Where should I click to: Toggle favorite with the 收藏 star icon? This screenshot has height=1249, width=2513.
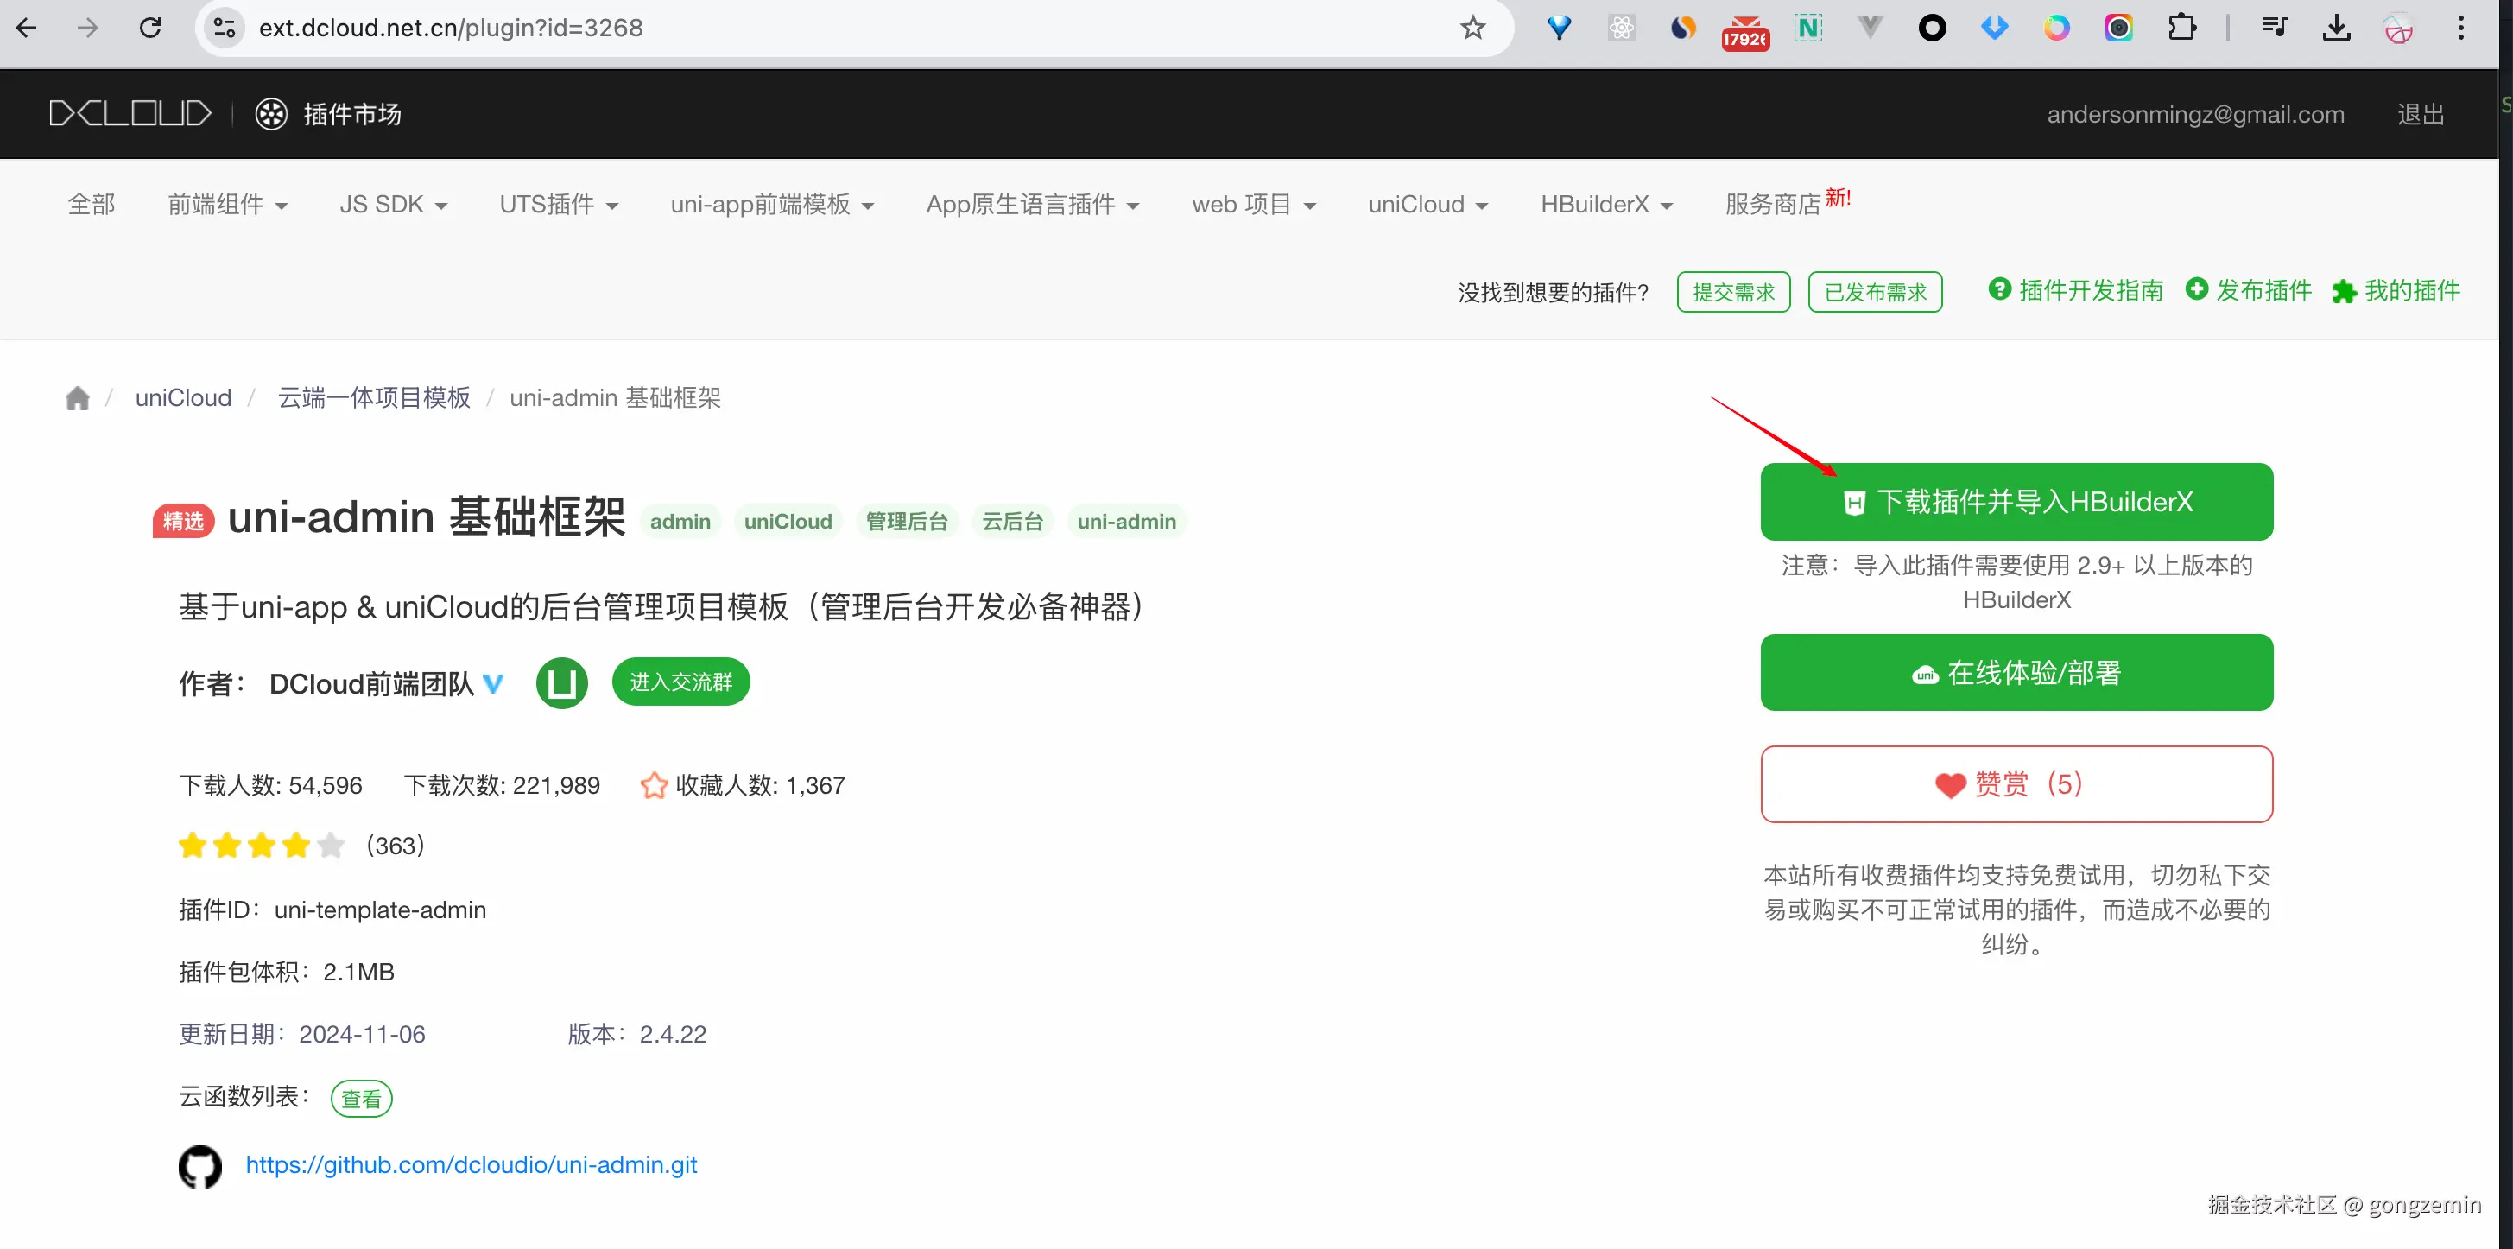pyautogui.click(x=654, y=785)
